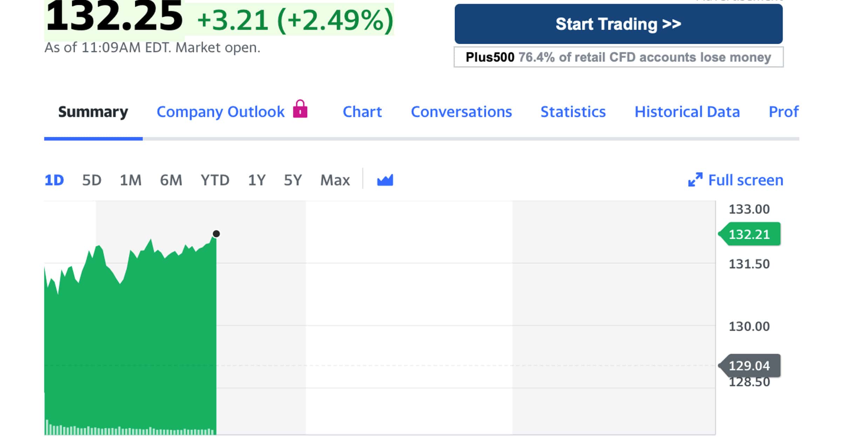Set chart range to 1M
The image size is (841, 441).
pos(130,180)
